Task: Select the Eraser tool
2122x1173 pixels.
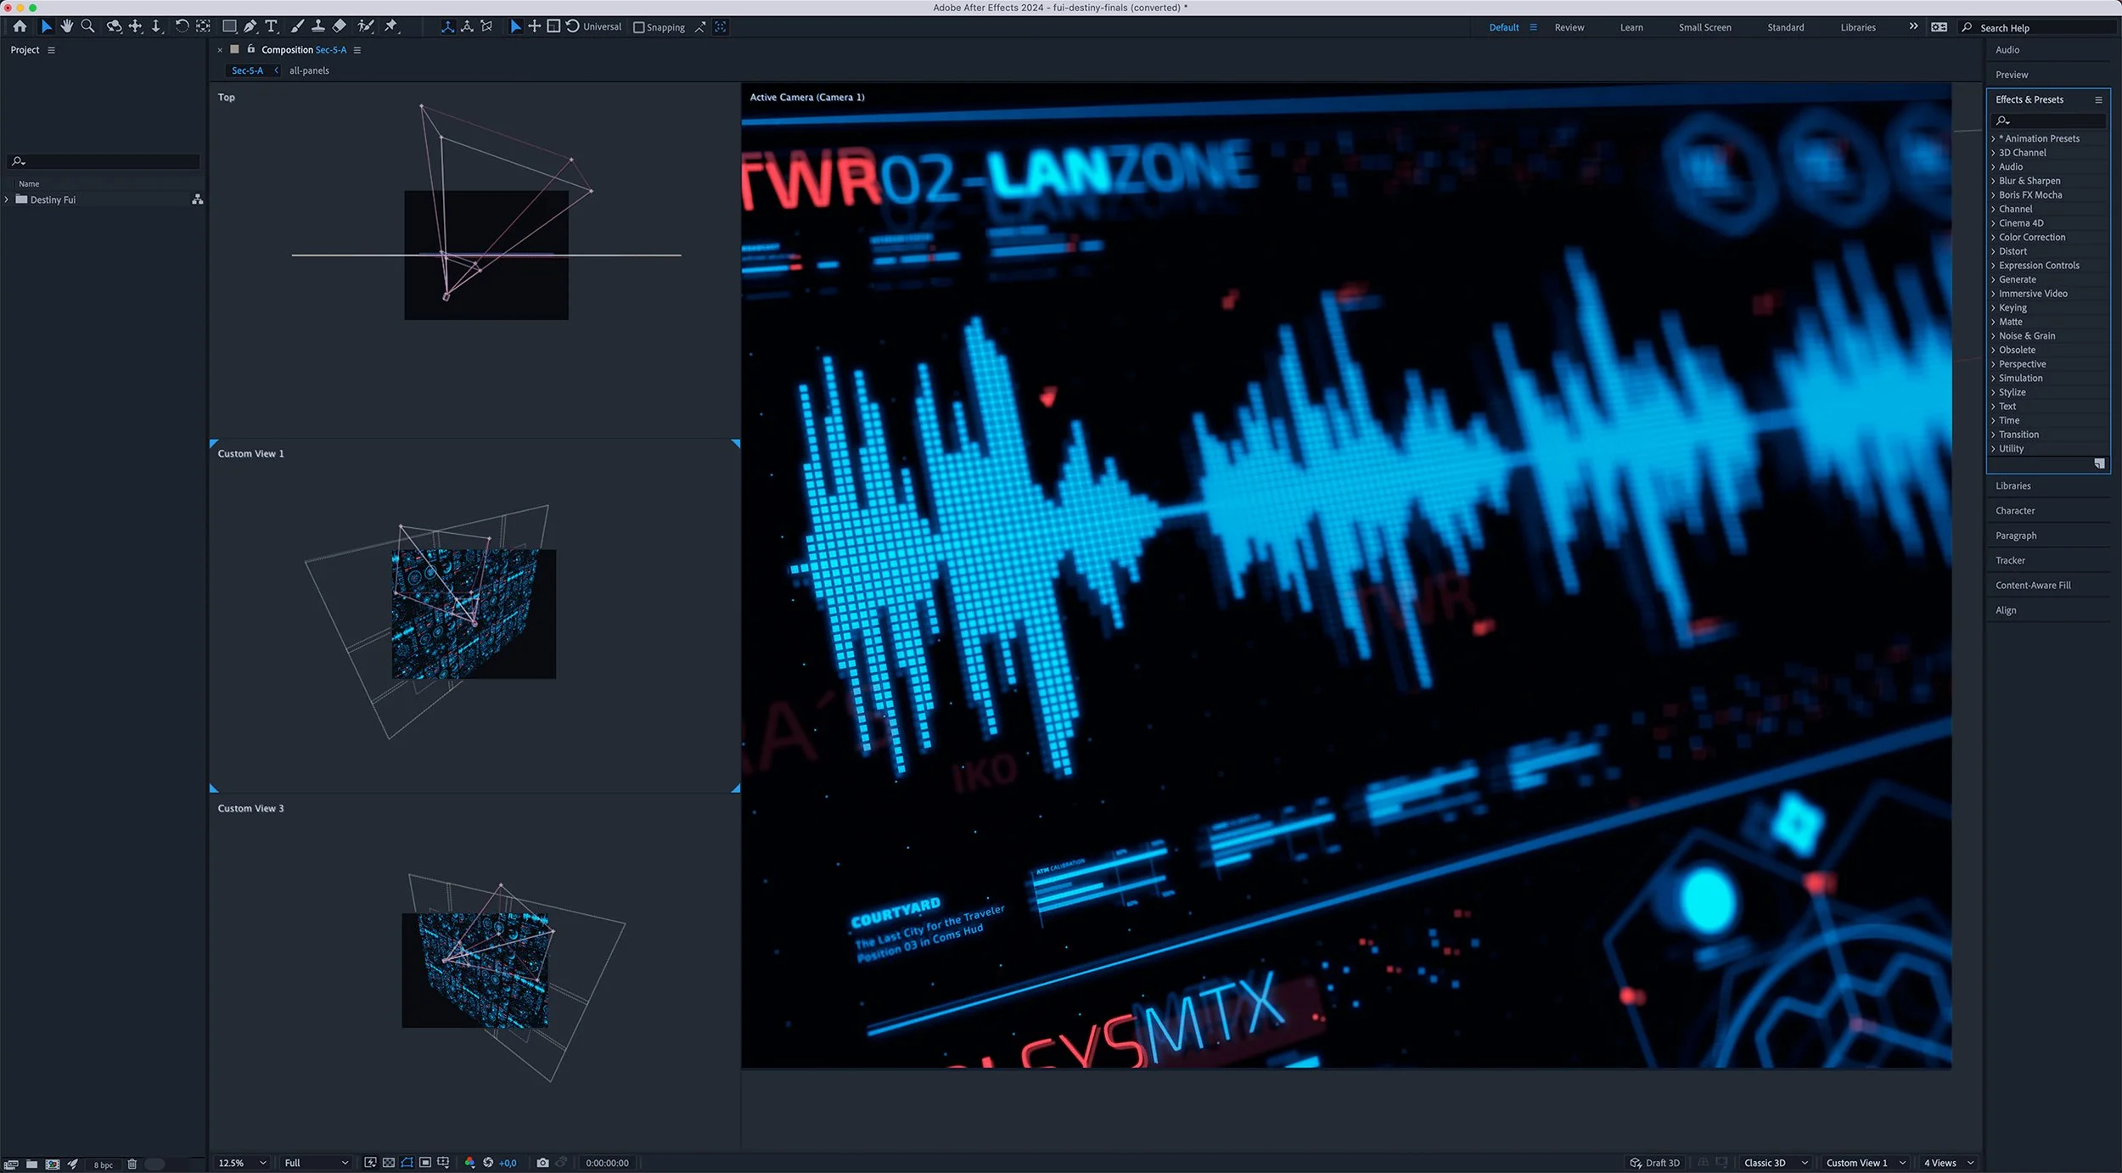Action: [x=340, y=26]
